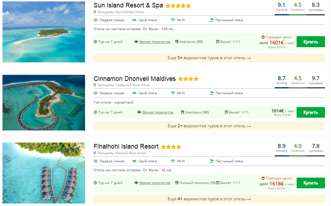
Task: Open flight times link for Sun Island tour
Action: 155,42
